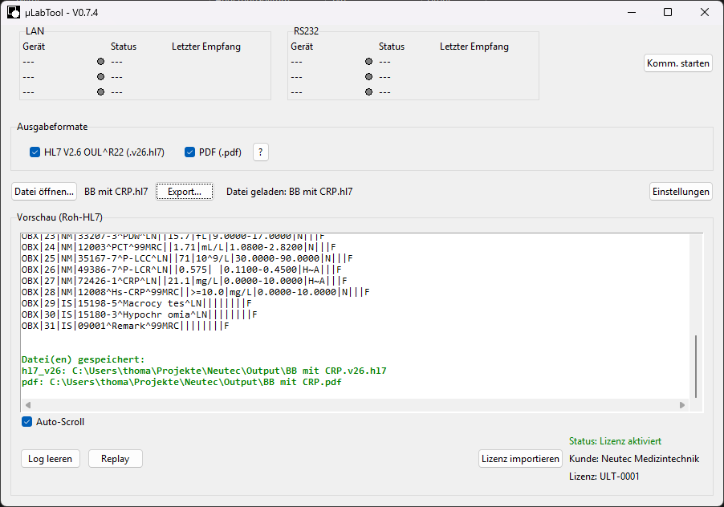
Task: Click LAN 'Letzter Empfang' column header
Action: (206, 47)
